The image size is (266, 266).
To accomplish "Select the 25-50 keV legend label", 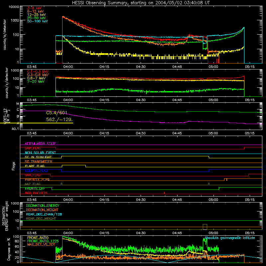I will (x=37, y=18).
